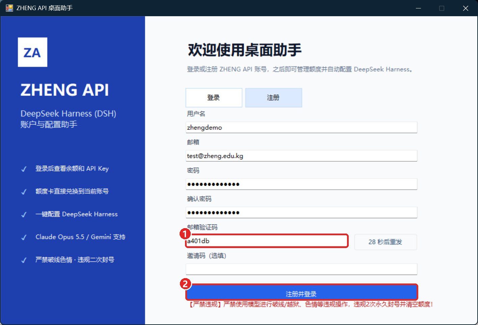
Task: Close the ZHENG API 桌面助手 window
Action: coord(466,8)
